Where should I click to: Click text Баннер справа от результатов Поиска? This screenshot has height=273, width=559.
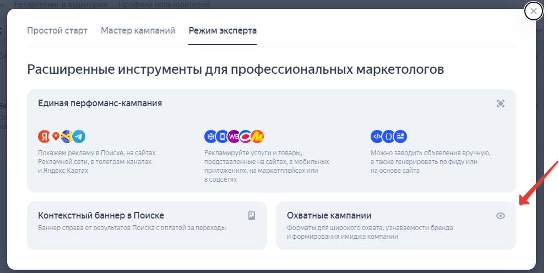132,228
